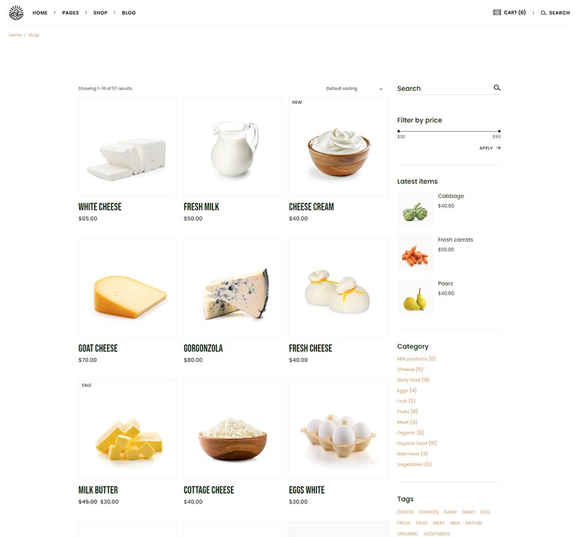Click the CHICKEN tag
Image resolution: width=579 pixels, height=537 pixels.
[429, 512]
